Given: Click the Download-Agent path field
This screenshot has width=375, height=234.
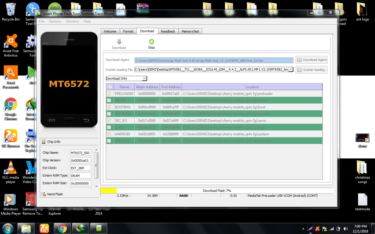Looking at the screenshot, I should click(214, 60).
